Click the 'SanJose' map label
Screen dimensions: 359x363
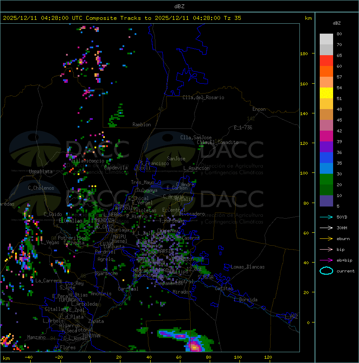point(176,159)
